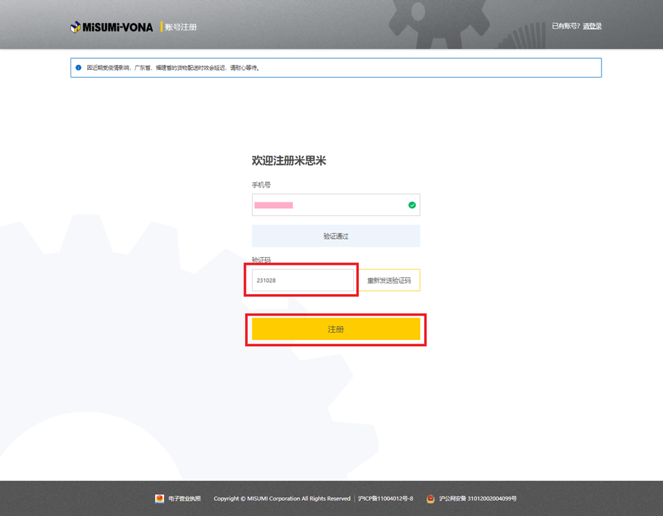Viewport: 663px width, 516px height.
Task: Click the 电子营业执照 badge icon in footer
Action: 160,499
